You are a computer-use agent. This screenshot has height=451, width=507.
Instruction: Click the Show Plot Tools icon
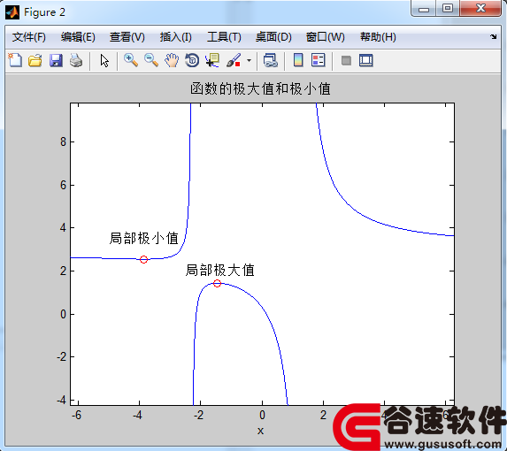pos(366,60)
